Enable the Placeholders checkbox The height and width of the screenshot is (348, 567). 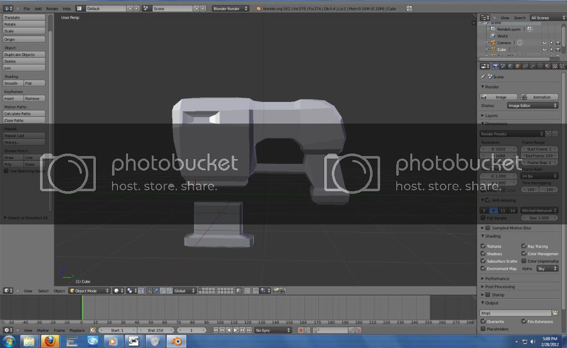(483, 329)
